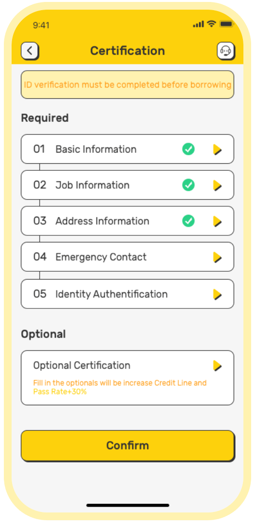The width and height of the screenshot is (255, 526).
Task: Tap the battery indicator icon
Action: 227,24
